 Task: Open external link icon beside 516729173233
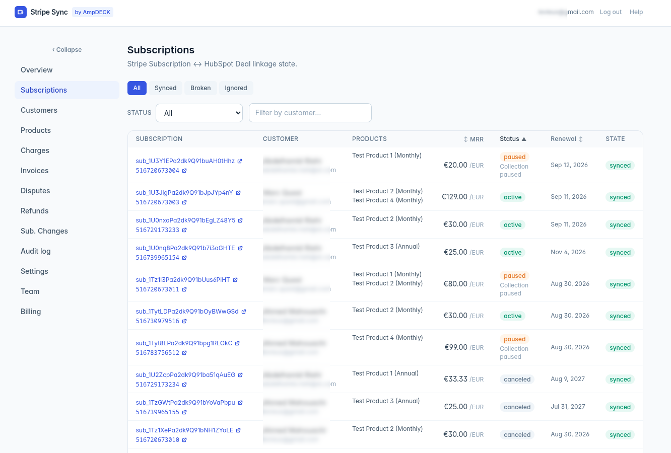(184, 230)
